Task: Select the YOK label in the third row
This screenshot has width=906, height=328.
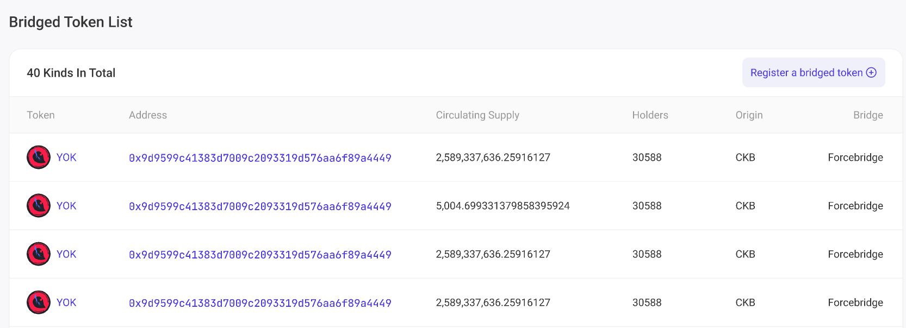Action: tap(66, 254)
